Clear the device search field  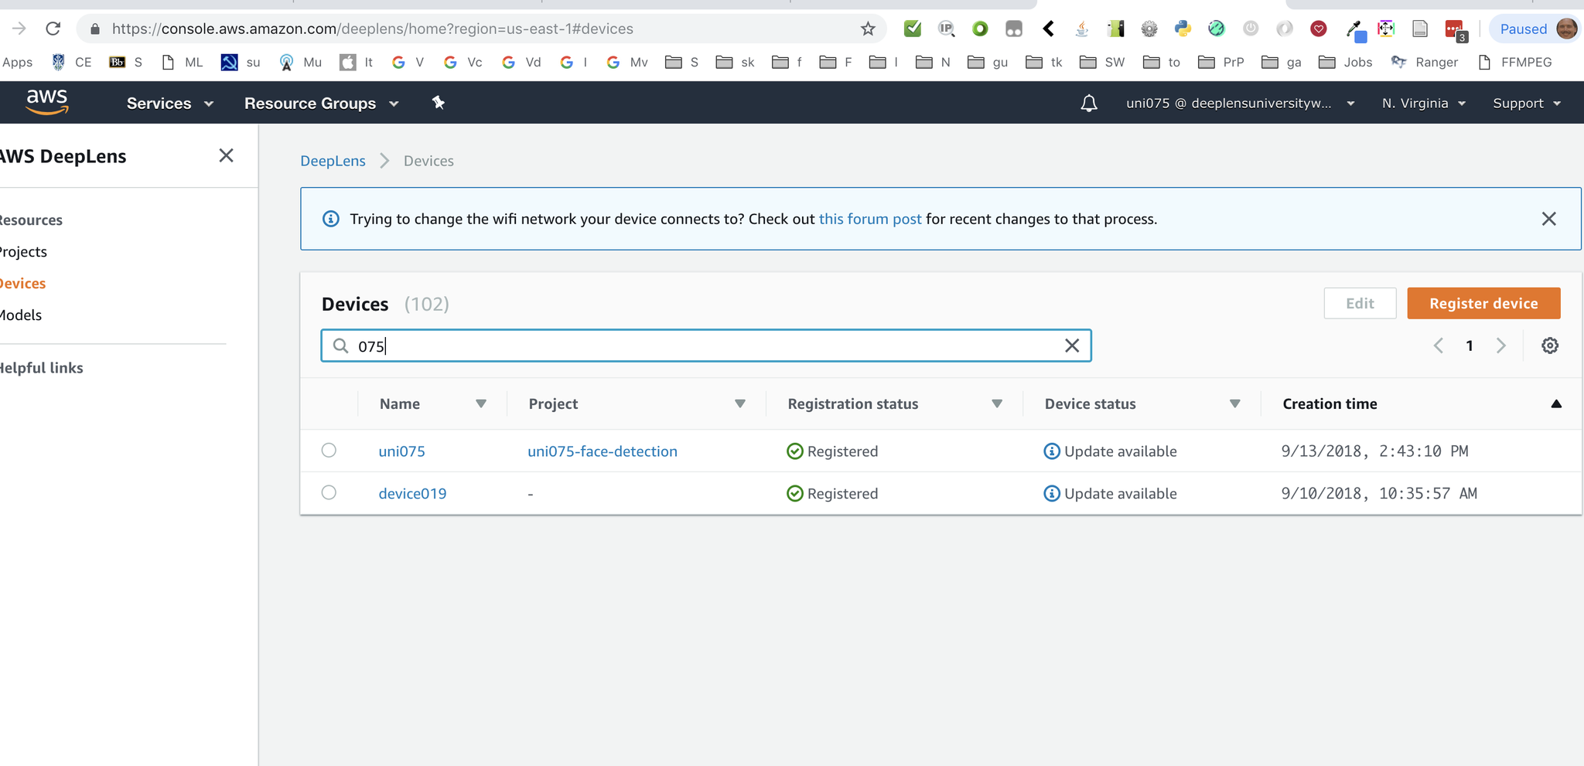1071,346
